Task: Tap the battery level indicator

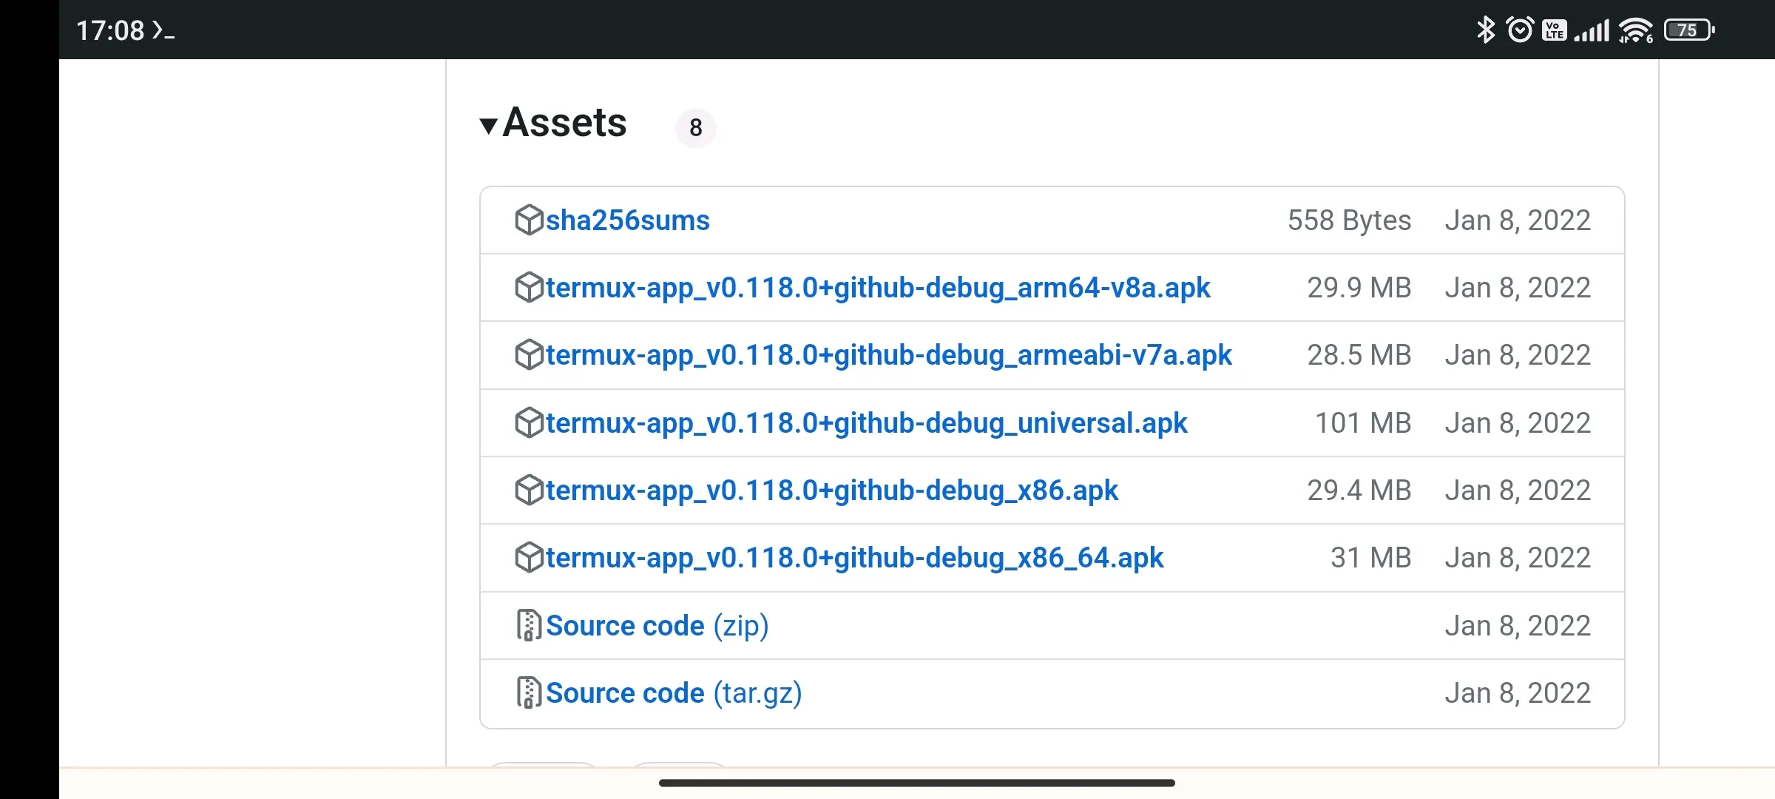Action: (1689, 30)
